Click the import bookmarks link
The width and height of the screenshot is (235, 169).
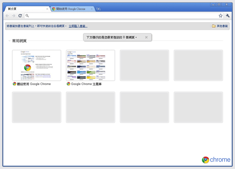pyautogui.click(x=78, y=26)
